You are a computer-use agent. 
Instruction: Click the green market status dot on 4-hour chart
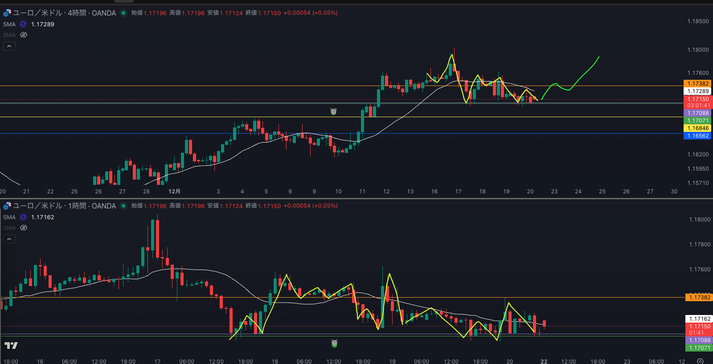[x=123, y=13]
